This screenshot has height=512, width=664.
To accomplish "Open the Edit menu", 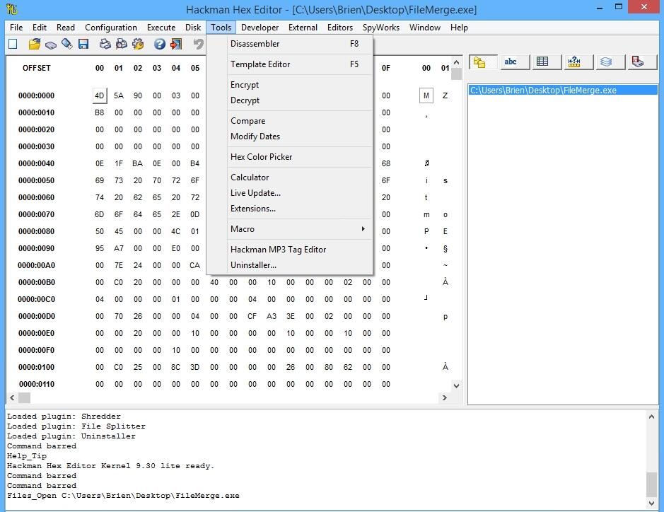I will (40, 28).
